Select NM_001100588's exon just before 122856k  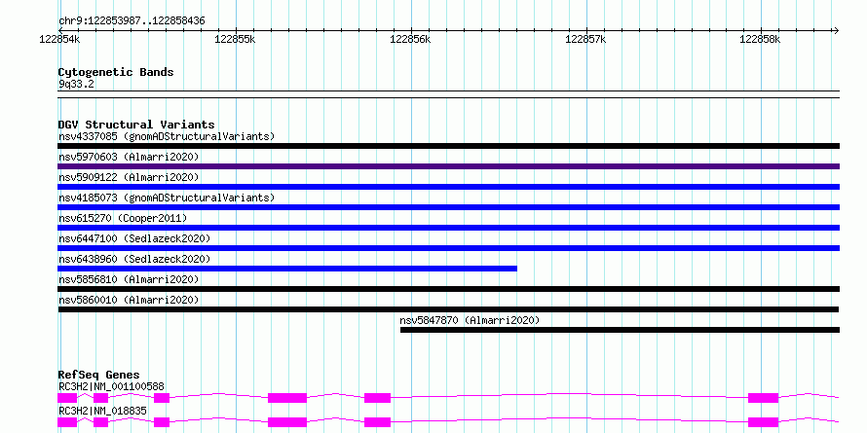(378, 398)
